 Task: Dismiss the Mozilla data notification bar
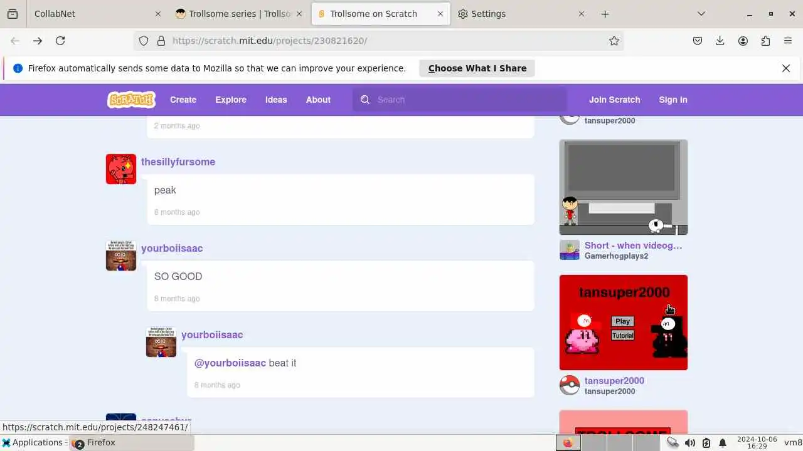coord(786,68)
